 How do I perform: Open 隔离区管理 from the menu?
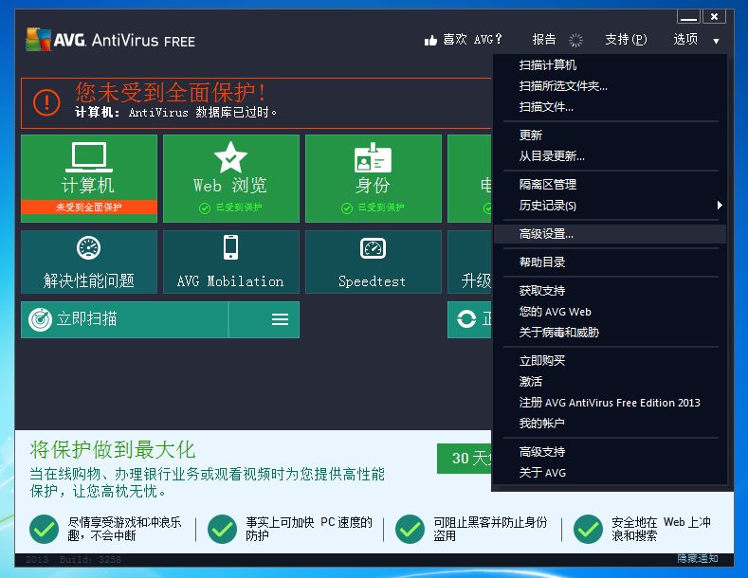tap(611, 184)
